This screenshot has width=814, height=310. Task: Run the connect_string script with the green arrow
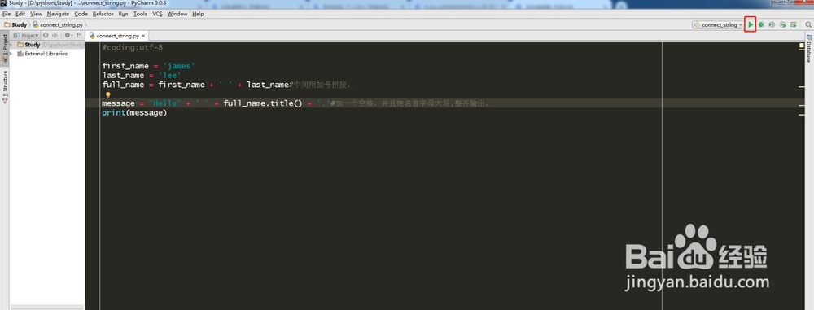pos(751,24)
